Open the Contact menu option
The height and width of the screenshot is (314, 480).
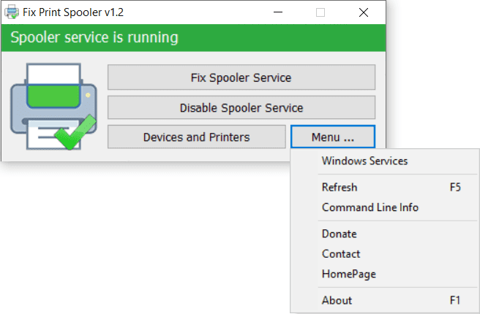tap(341, 253)
